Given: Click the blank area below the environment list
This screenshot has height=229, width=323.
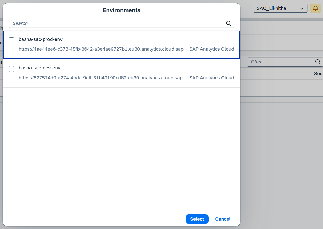Looking at the screenshot, I should click(x=121, y=148).
